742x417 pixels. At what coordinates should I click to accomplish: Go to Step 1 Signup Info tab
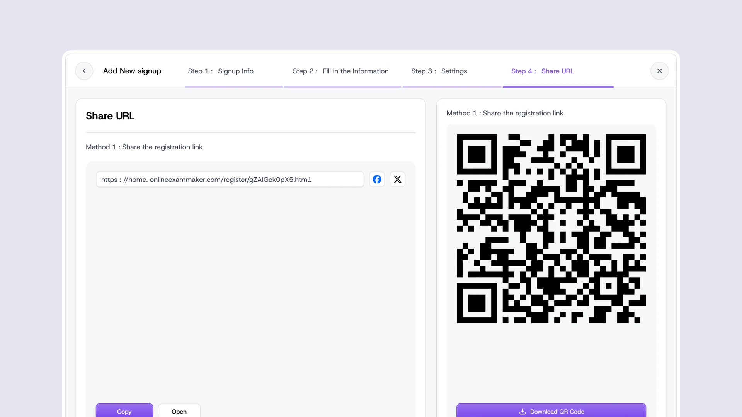(x=221, y=71)
